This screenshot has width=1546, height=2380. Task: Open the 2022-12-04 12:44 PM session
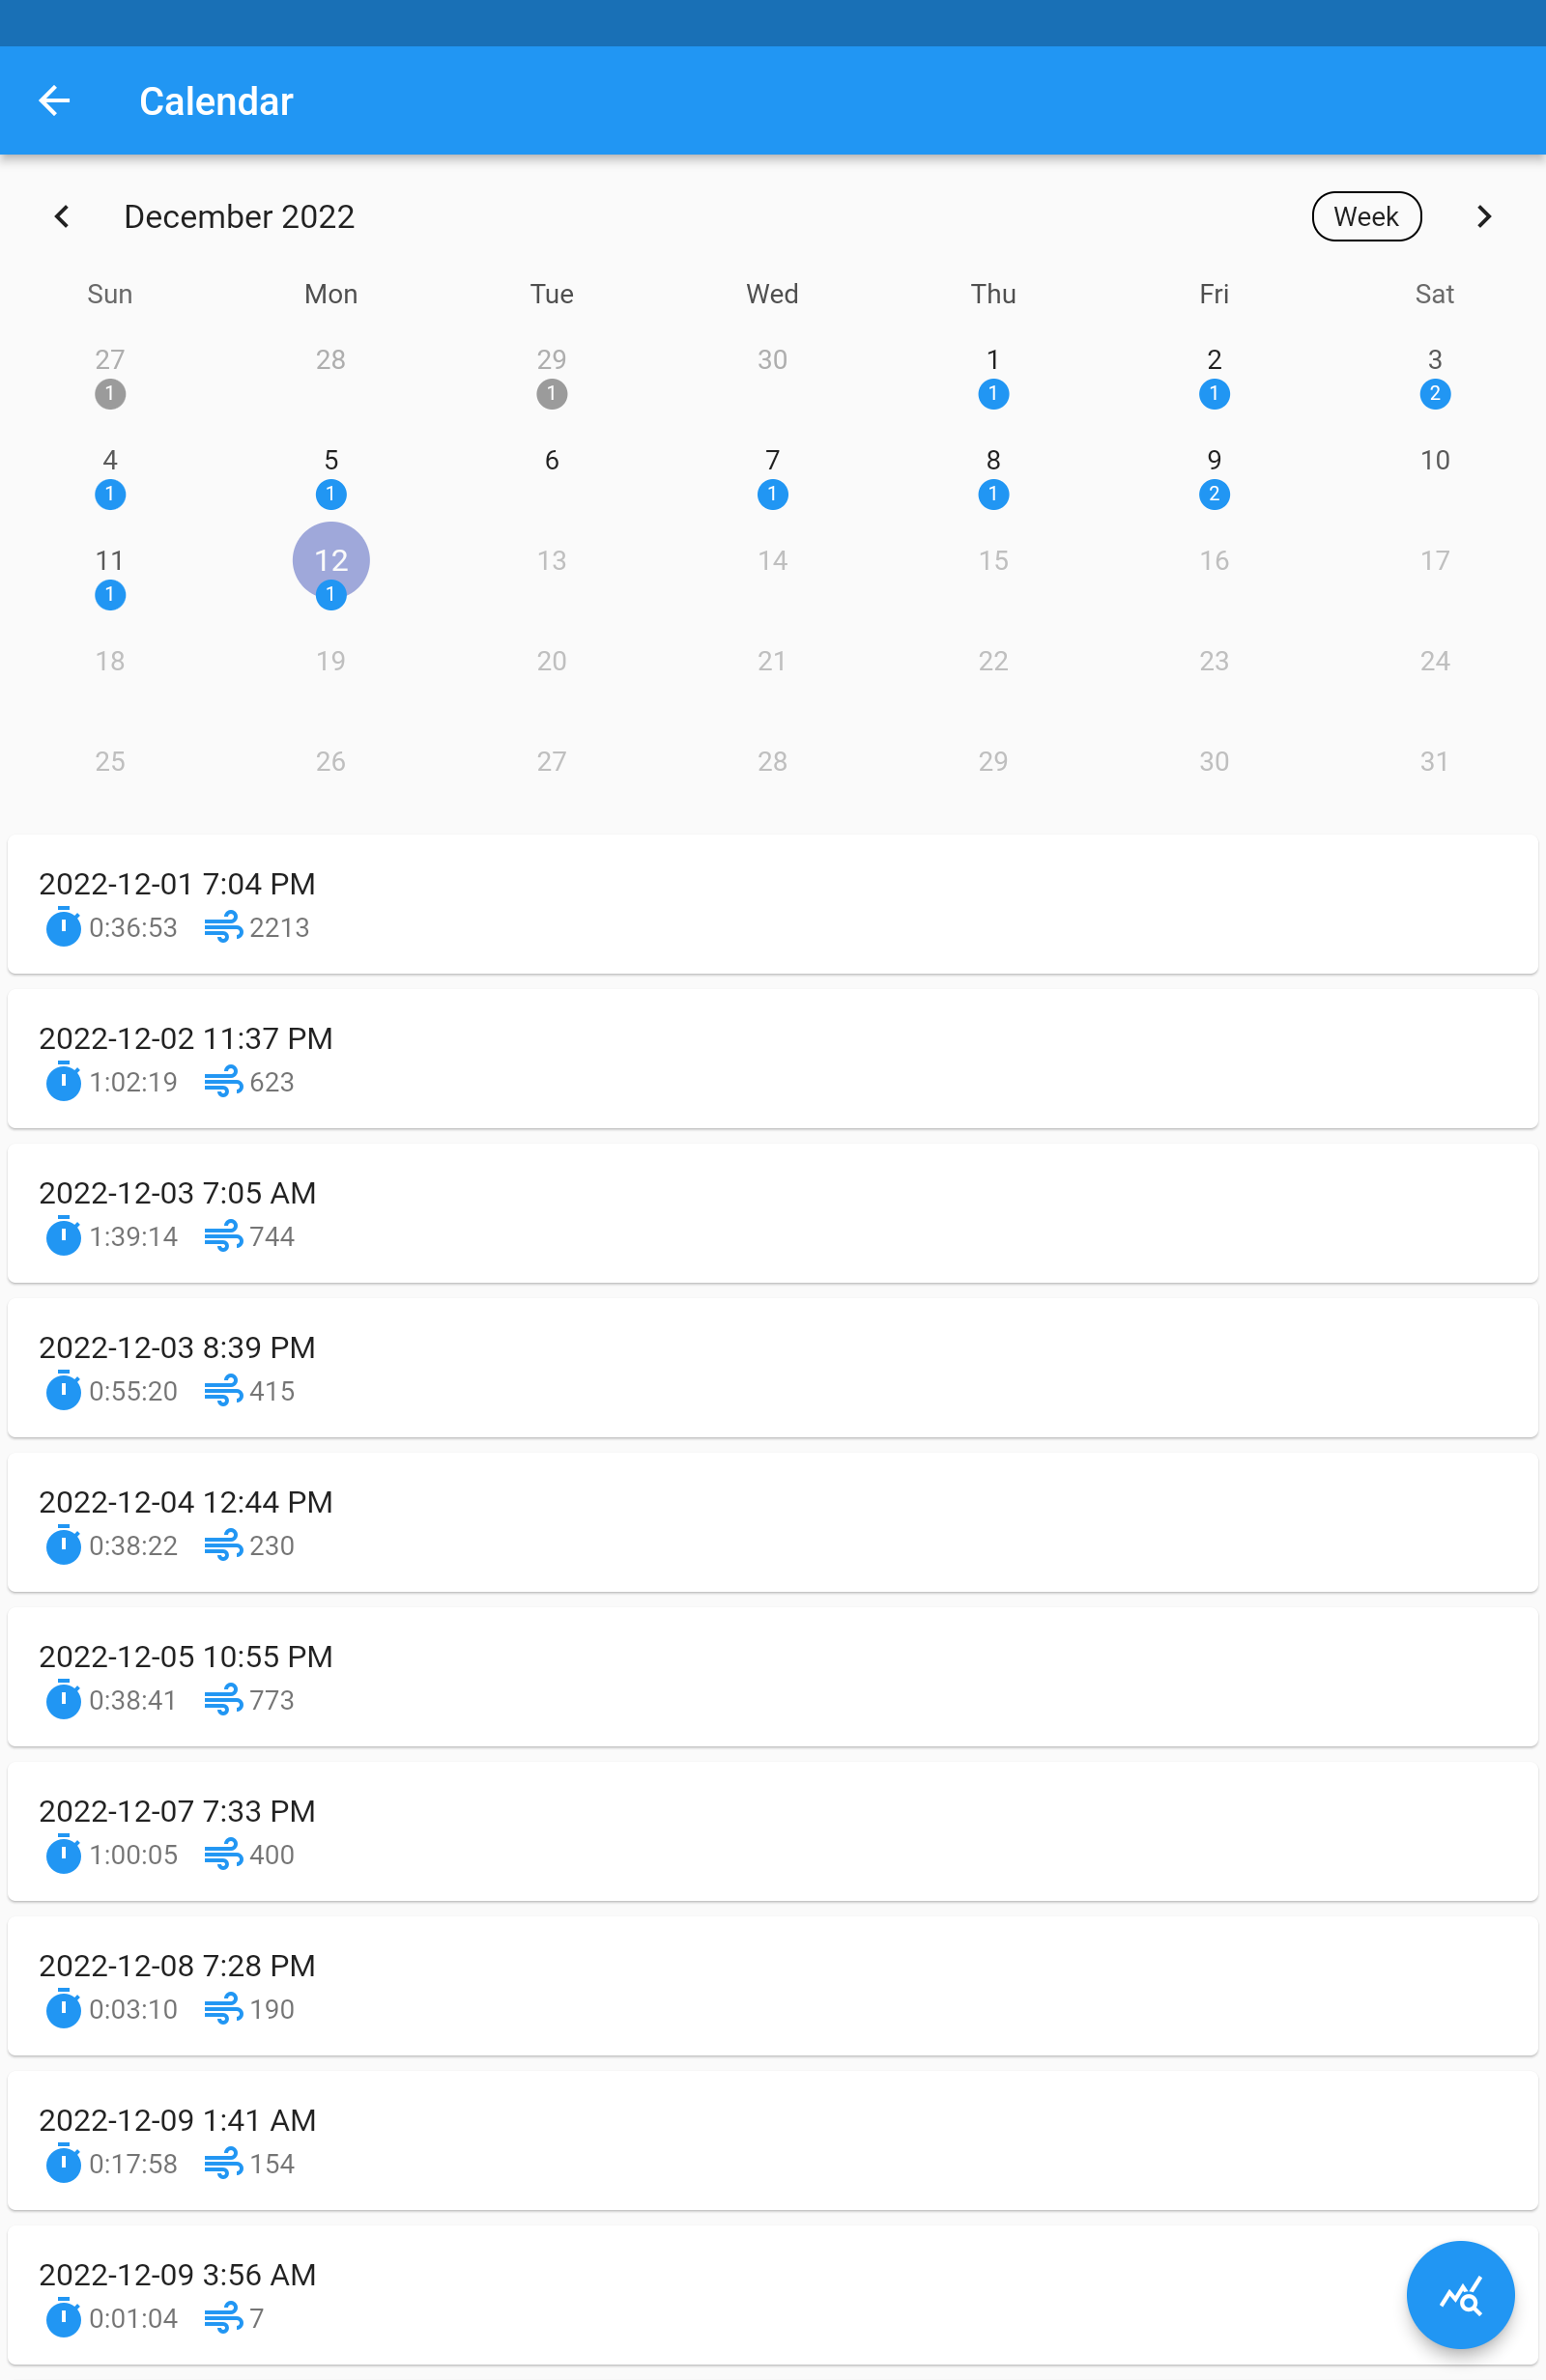[772, 1522]
